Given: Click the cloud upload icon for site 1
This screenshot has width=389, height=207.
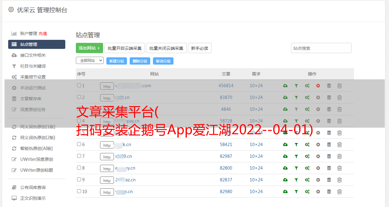Looking at the screenshot, I should click(x=285, y=86).
